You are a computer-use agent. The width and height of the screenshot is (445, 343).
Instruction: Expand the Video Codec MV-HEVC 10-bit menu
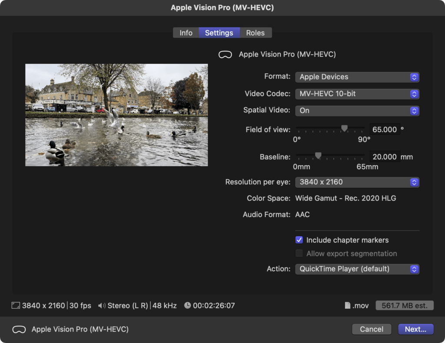(357, 94)
